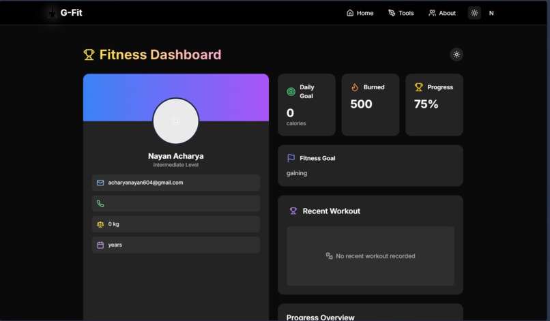Click the Progress trophy icon

(x=419, y=87)
